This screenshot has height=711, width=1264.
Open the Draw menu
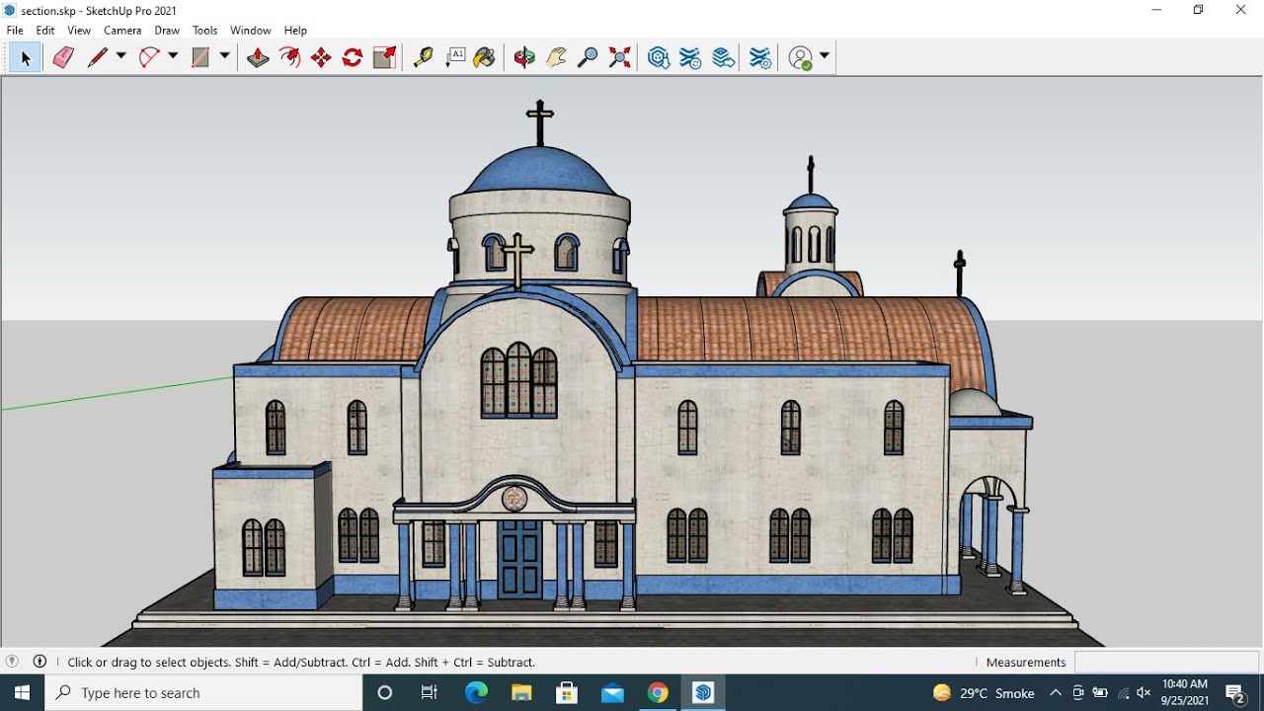pyautogui.click(x=167, y=31)
